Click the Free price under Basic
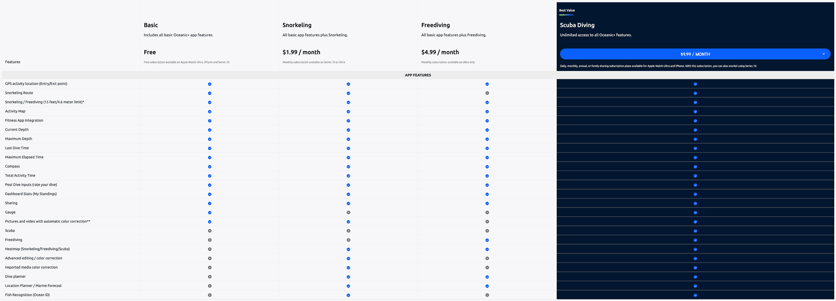 click(x=150, y=52)
